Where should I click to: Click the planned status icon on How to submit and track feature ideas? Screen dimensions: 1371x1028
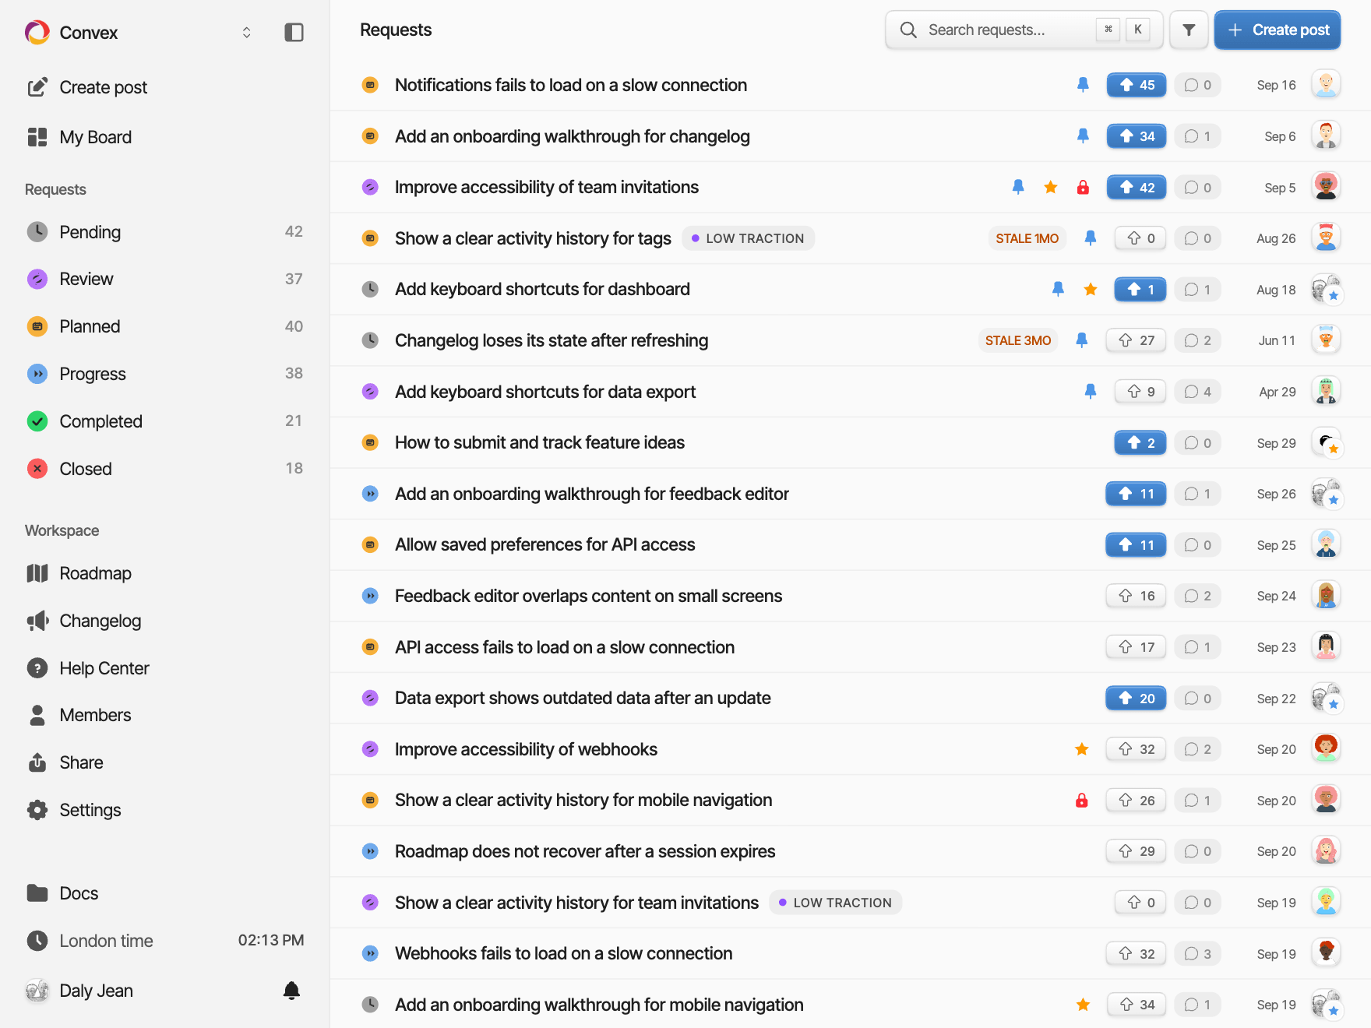tap(371, 442)
